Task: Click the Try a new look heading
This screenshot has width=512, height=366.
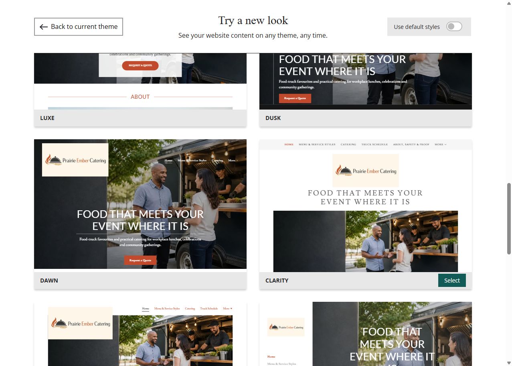Action: pos(253,20)
